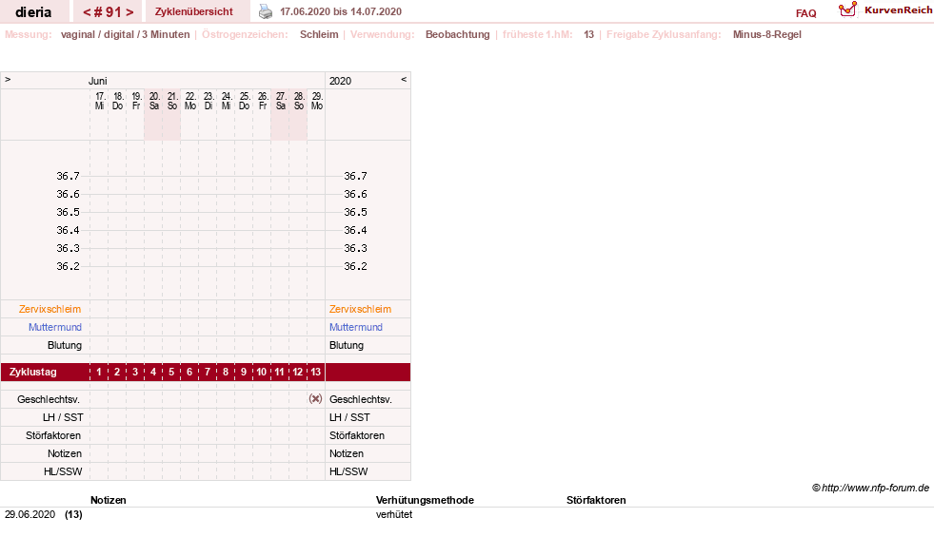
Task: Select cycle day 1 cell
Action: coord(99,372)
